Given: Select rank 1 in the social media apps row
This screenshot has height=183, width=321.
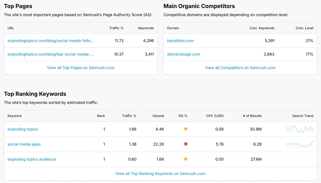Looking at the screenshot, I should coord(104,144).
